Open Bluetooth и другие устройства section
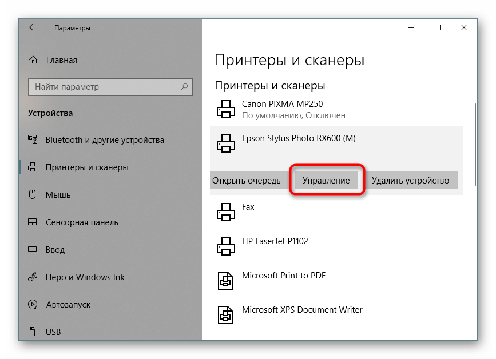This screenshot has width=496, height=359. pyautogui.click(x=105, y=140)
